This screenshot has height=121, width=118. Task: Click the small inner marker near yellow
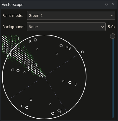point(24,72)
